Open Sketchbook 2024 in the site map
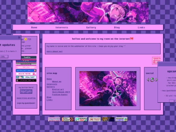176x132 pixels. click(61, 92)
